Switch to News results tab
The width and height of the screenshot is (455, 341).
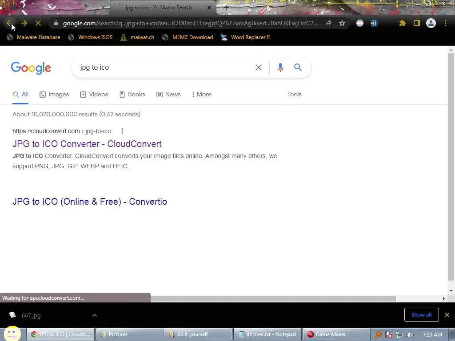168,95
